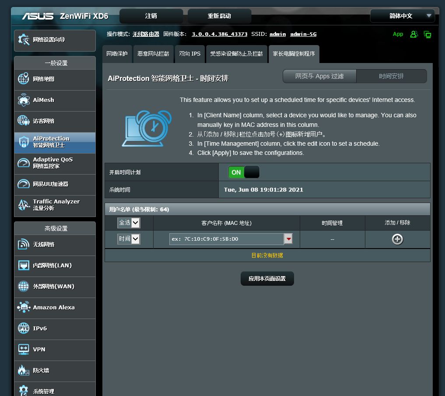Click 应用本页面设置 apply button
This screenshot has height=396, width=445.
(x=267, y=279)
